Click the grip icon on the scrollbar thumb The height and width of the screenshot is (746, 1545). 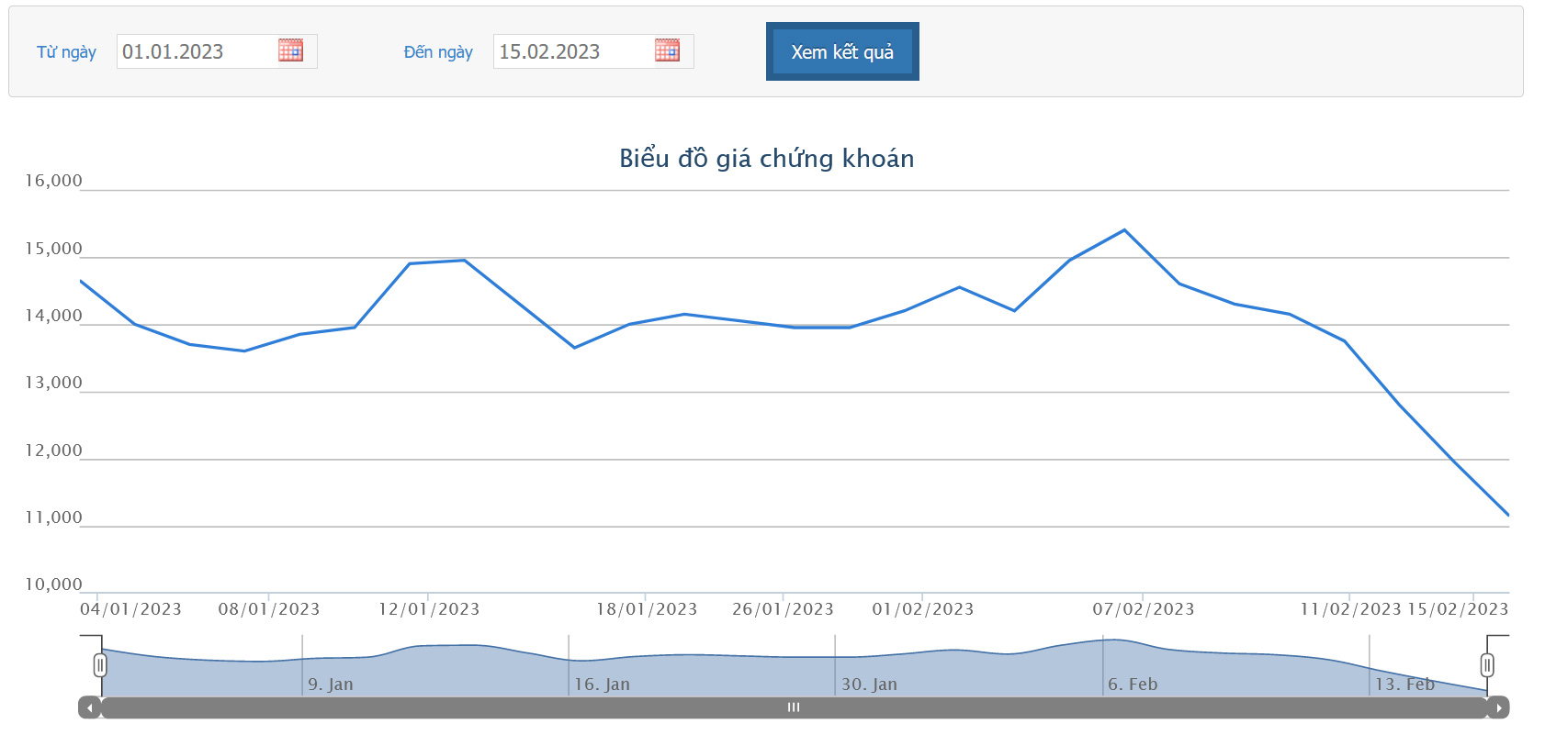coord(794,707)
